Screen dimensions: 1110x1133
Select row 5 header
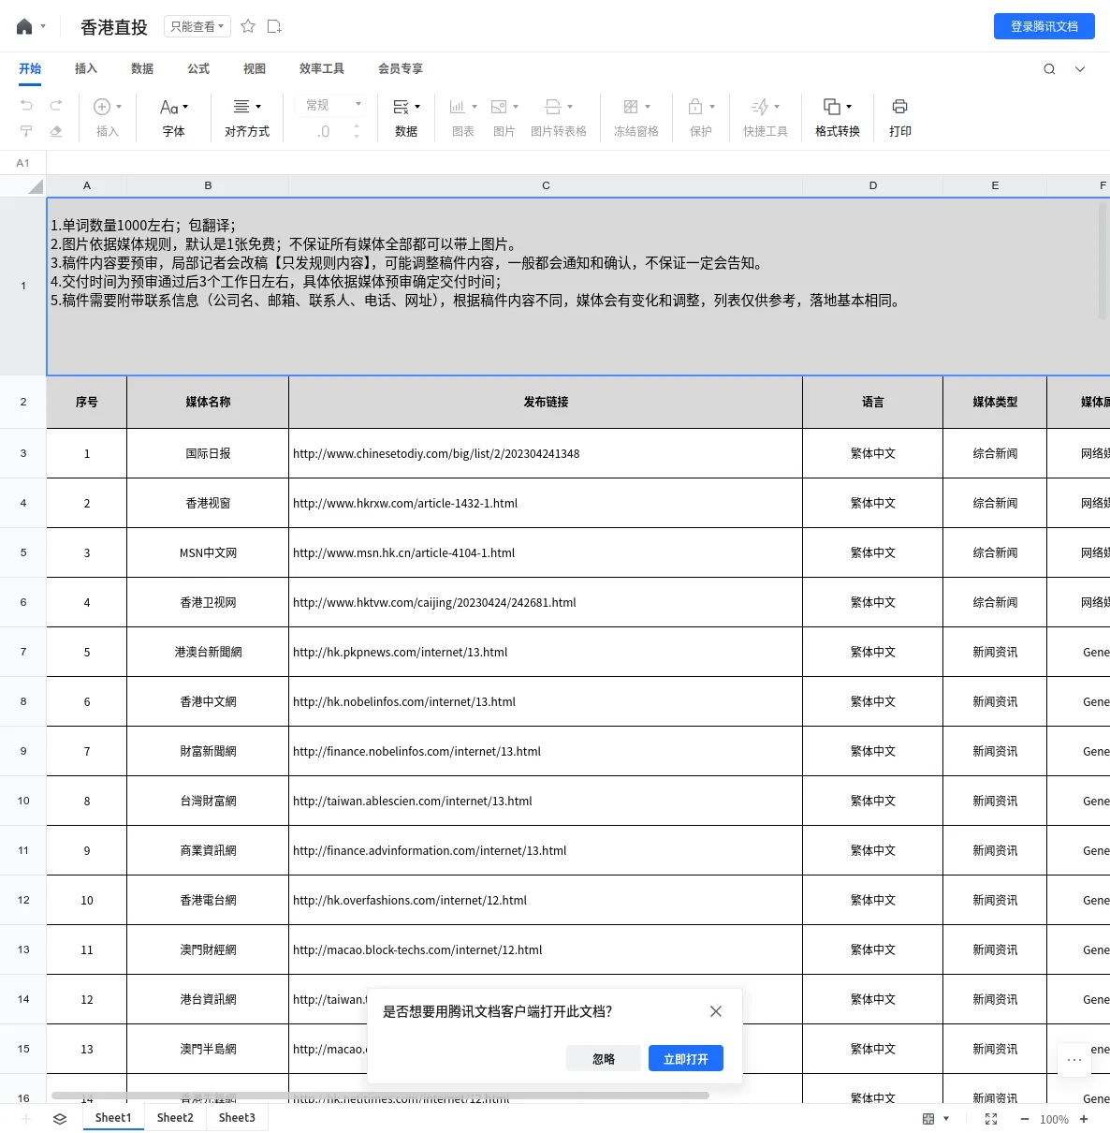(23, 552)
